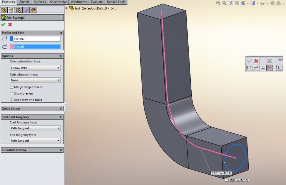This screenshot has height=185, width=286.
Task: Click the Section View icon
Action: click(237, 3)
